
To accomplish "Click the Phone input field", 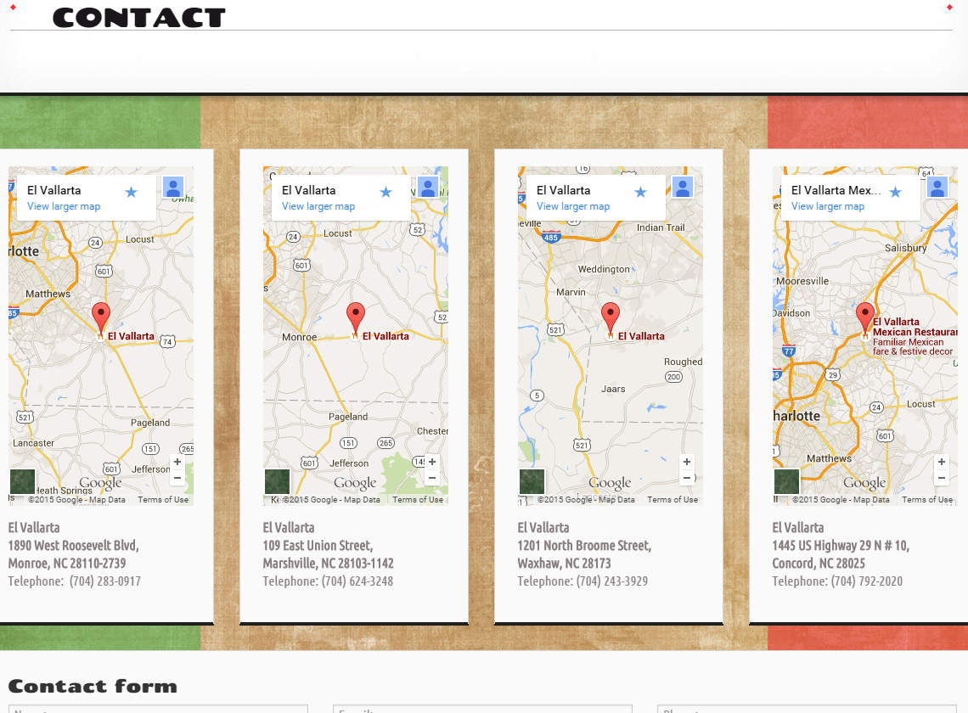I will 807,710.
